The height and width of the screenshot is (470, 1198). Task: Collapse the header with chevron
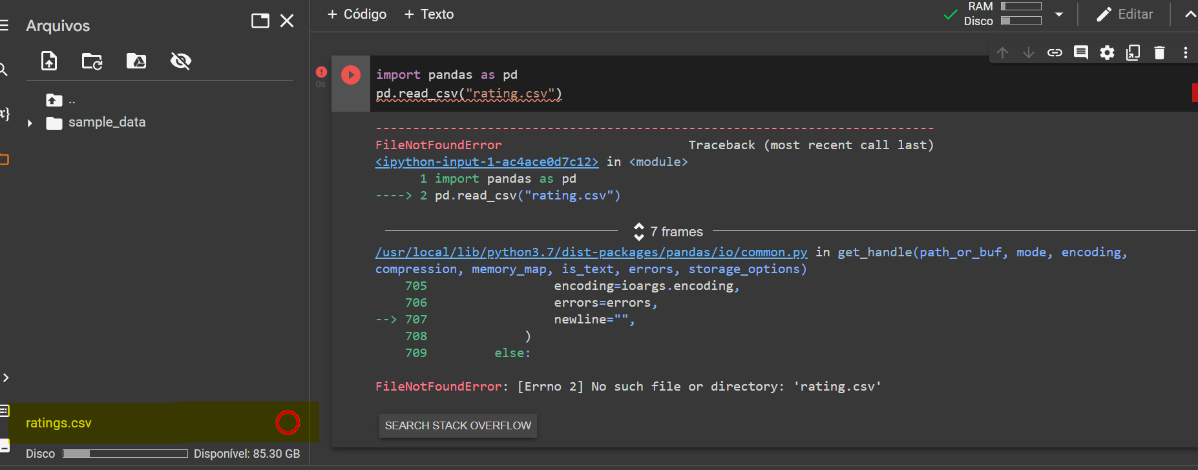(x=1190, y=14)
